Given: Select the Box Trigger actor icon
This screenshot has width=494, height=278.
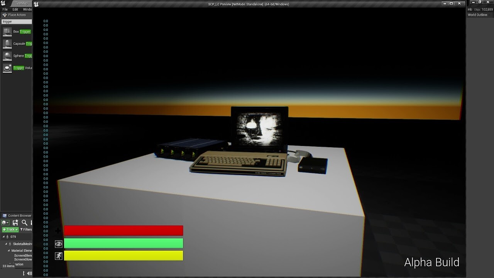Looking at the screenshot, I should click(7, 31).
